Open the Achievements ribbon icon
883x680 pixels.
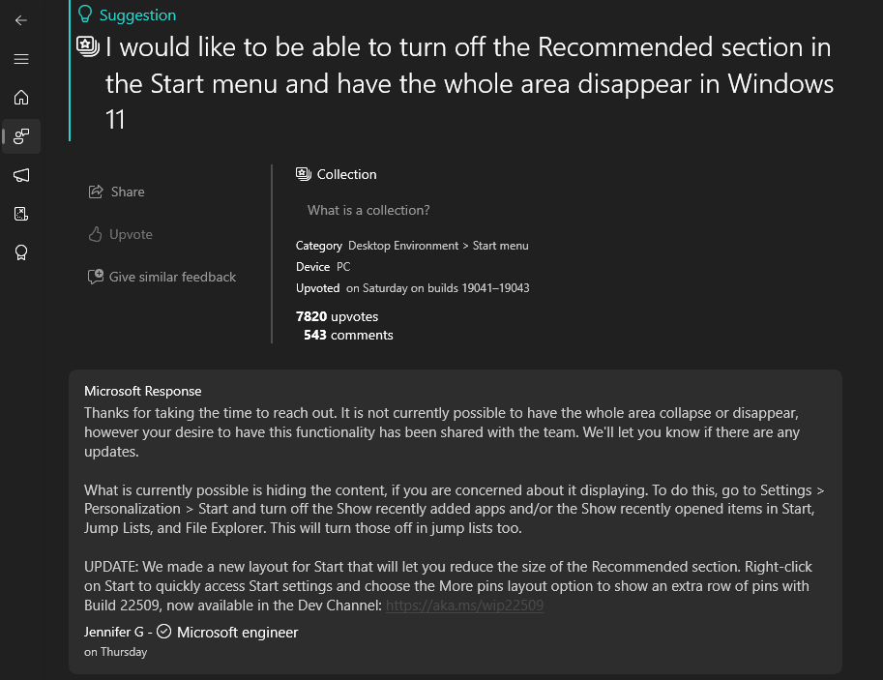click(21, 252)
